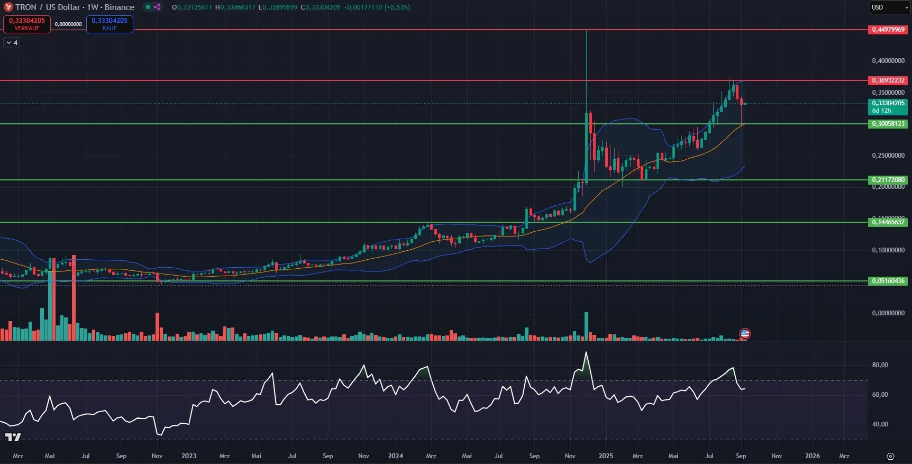Click the US flag economic event marker
Image resolution: width=912 pixels, height=464 pixels.
[745, 334]
